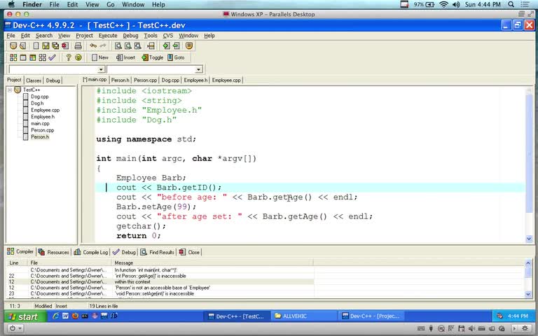This screenshot has width=538, height=336.
Task: Click the New Source File toolbar icon
Action: [36, 45]
